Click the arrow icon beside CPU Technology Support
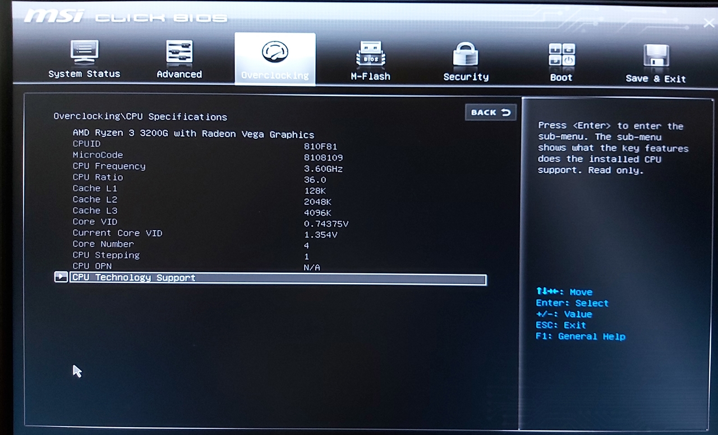Screen dimensions: 718x435 tap(61, 277)
